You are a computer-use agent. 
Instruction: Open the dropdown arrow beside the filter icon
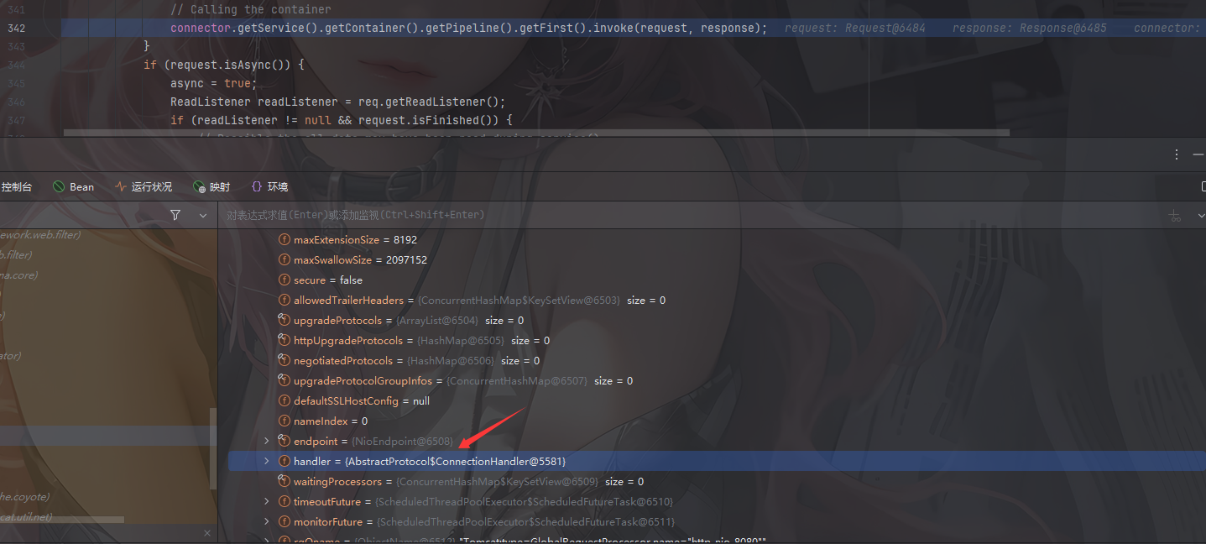(x=202, y=216)
